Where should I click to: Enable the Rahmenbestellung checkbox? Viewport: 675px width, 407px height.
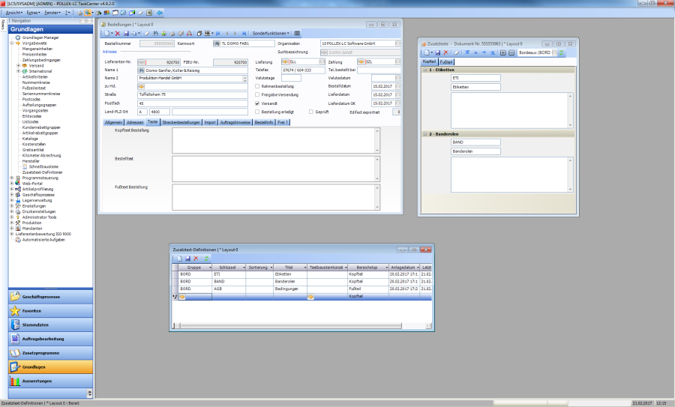pyautogui.click(x=258, y=86)
